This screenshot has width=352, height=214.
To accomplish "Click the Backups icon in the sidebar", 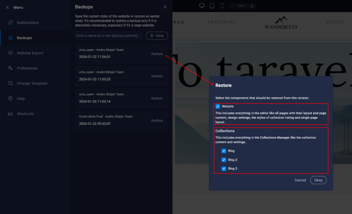I will [10, 38].
